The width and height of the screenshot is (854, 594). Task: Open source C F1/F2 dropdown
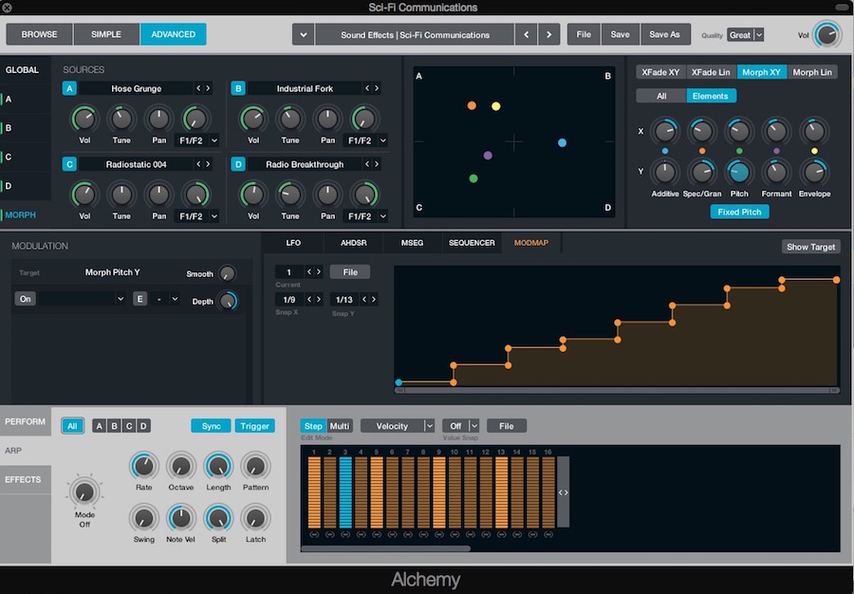[214, 216]
